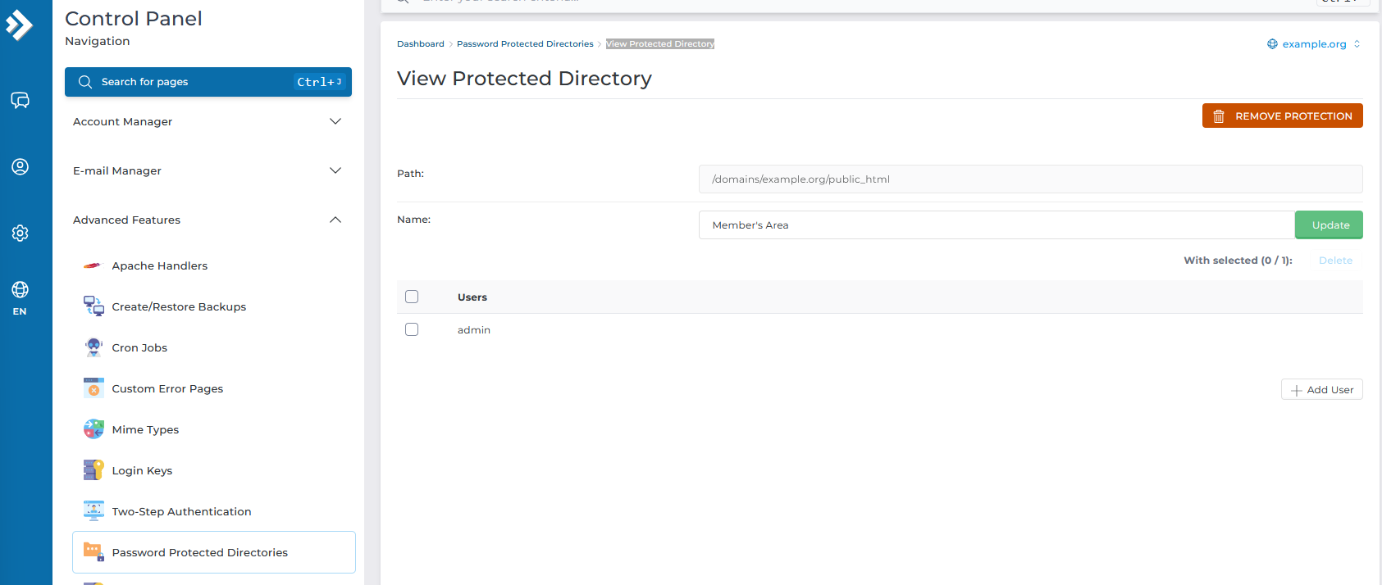Open Custom Error Pages menu item
This screenshot has width=1382, height=585.
pyautogui.click(x=167, y=388)
